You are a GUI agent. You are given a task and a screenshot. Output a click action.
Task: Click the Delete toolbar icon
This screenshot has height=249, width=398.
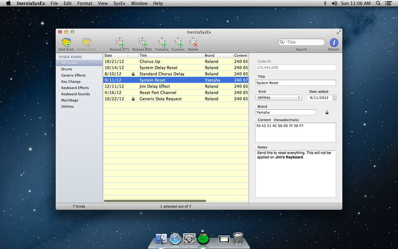[193, 42]
